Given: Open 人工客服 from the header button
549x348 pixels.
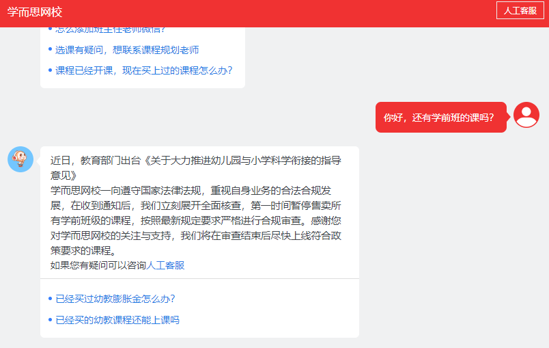Looking at the screenshot, I should pyautogui.click(x=520, y=11).
